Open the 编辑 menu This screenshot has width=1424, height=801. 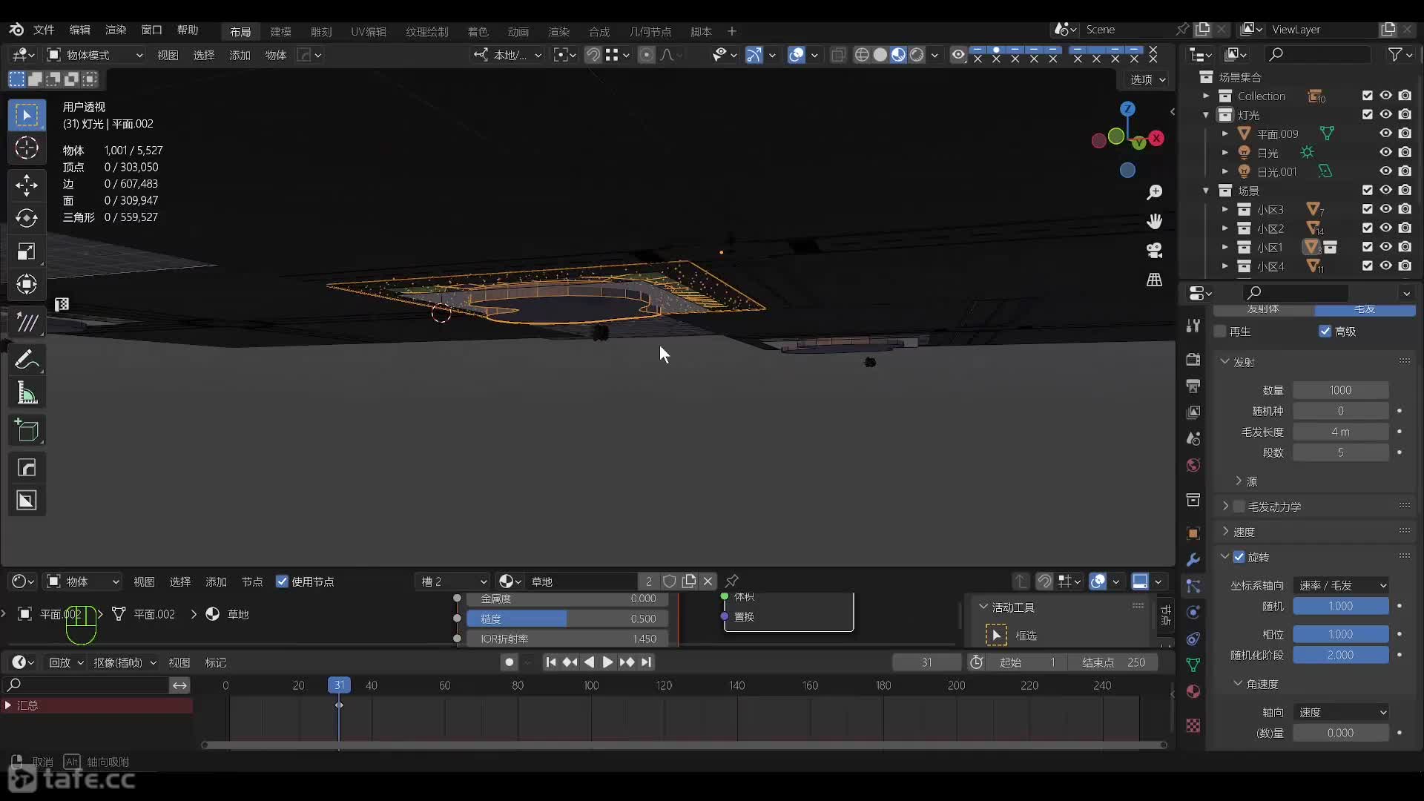[x=79, y=30]
